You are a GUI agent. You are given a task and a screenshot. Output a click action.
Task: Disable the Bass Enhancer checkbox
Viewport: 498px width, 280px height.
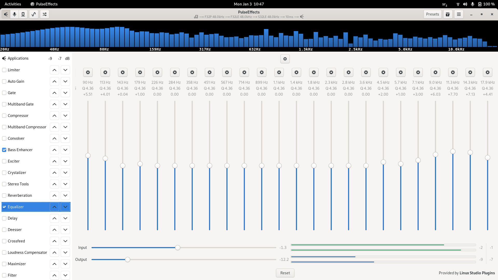(4, 150)
